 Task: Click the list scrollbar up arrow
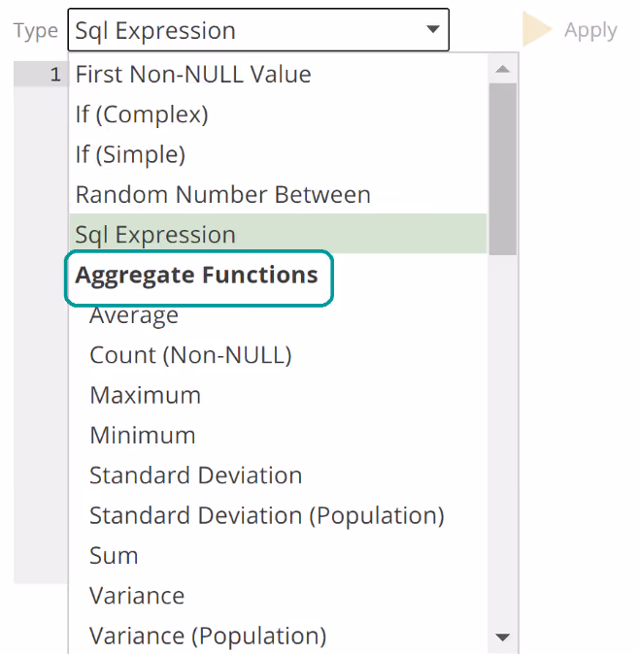[503, 70]
